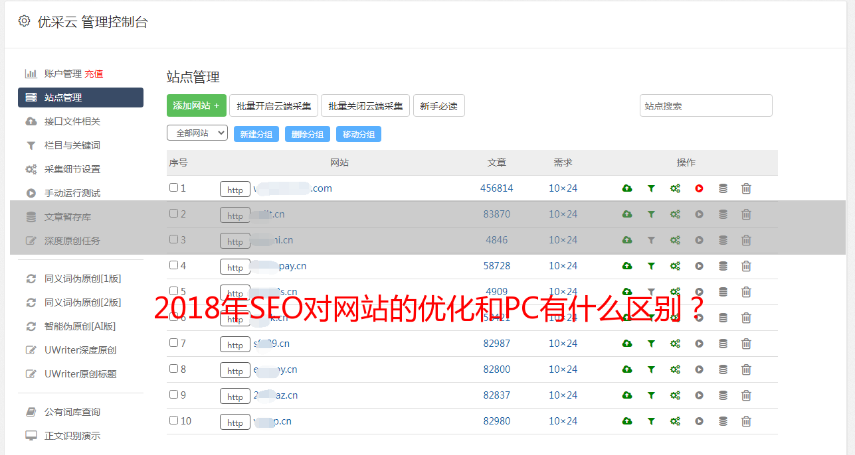Click the http button in row 1
This screenshot has width=855, height=455.
pos(235,190)
